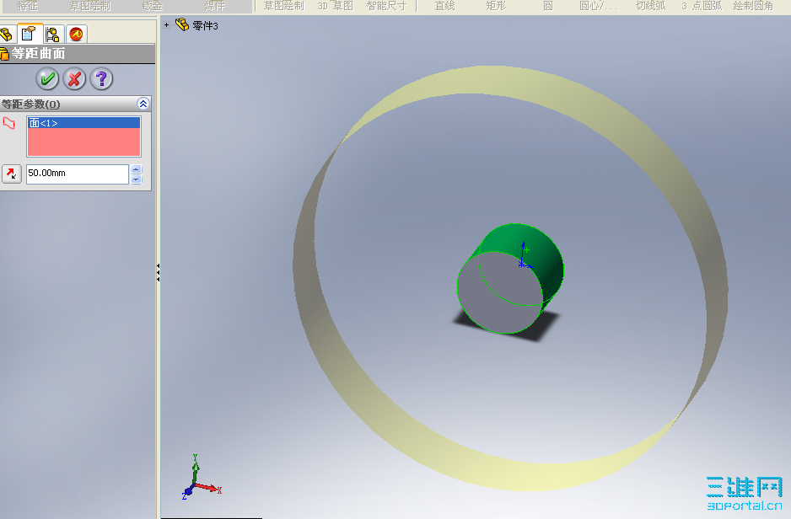Viewport: 791px width, 519px height.
Task: Click the 50.00mm offset distance field
Action: click(x=78, y=174)
